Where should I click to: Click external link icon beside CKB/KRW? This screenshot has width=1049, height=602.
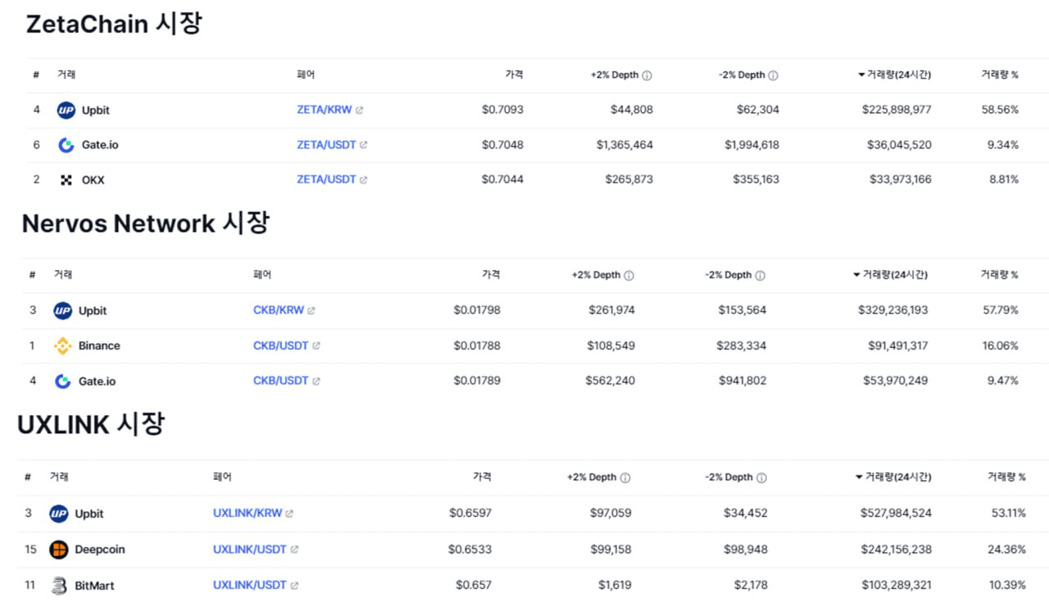[311, 310]
